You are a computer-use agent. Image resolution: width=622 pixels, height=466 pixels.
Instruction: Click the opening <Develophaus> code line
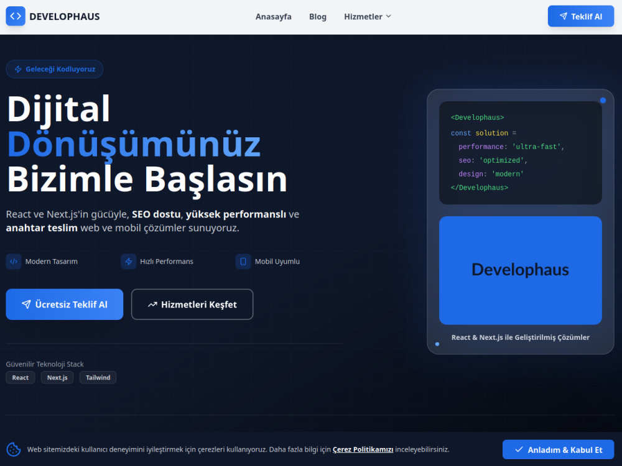(x=477, y=117)
